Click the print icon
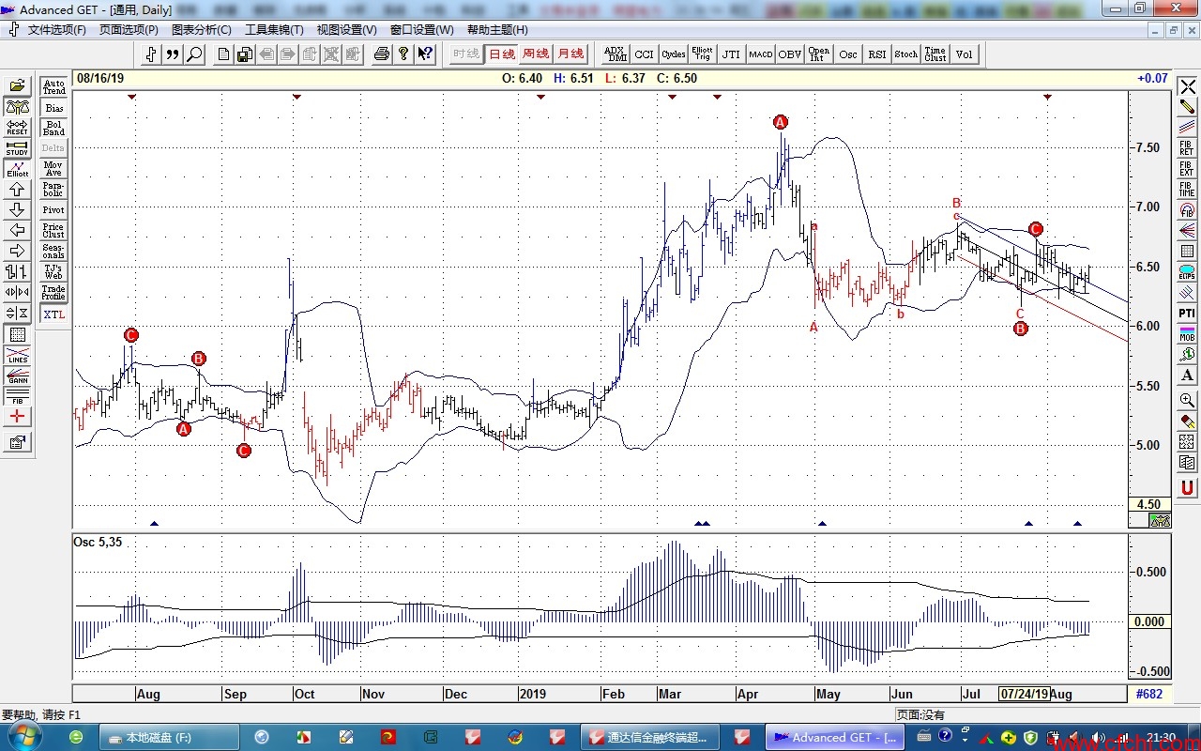 click(381, 54)
